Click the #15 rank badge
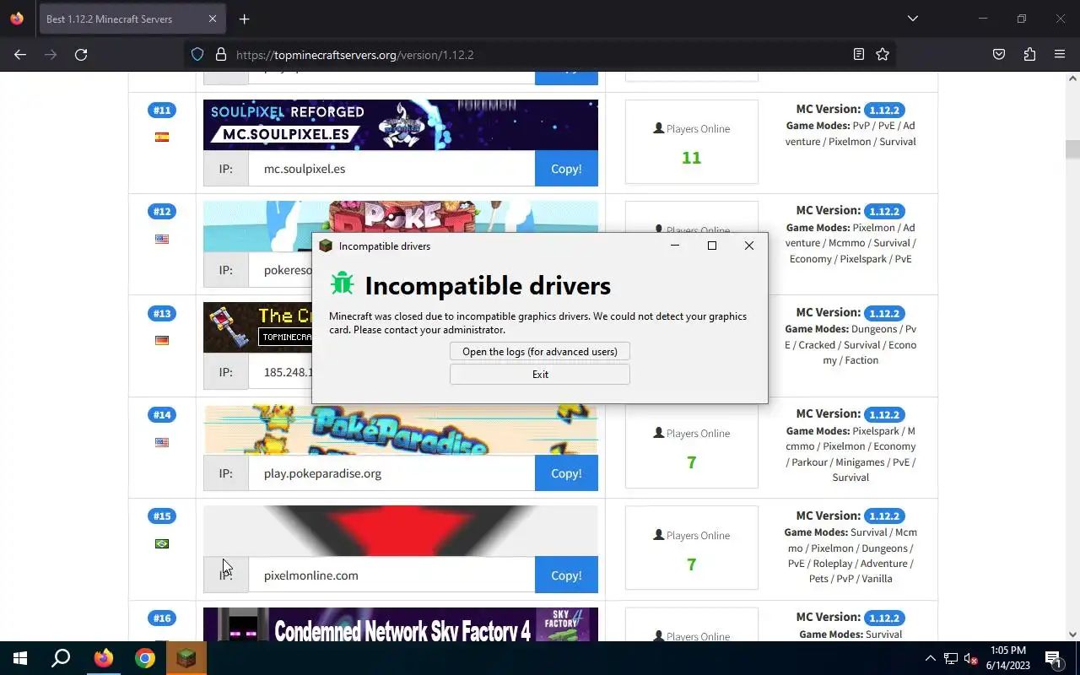Image resolution: width=1080 pixels, height=675 pixels. coord(162,516)
